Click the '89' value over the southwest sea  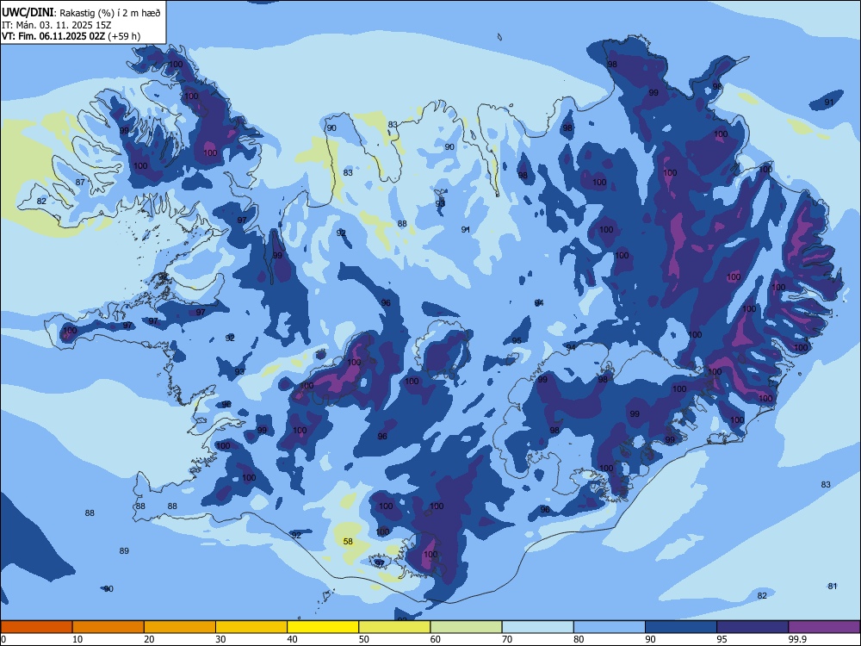coord(124,551)
